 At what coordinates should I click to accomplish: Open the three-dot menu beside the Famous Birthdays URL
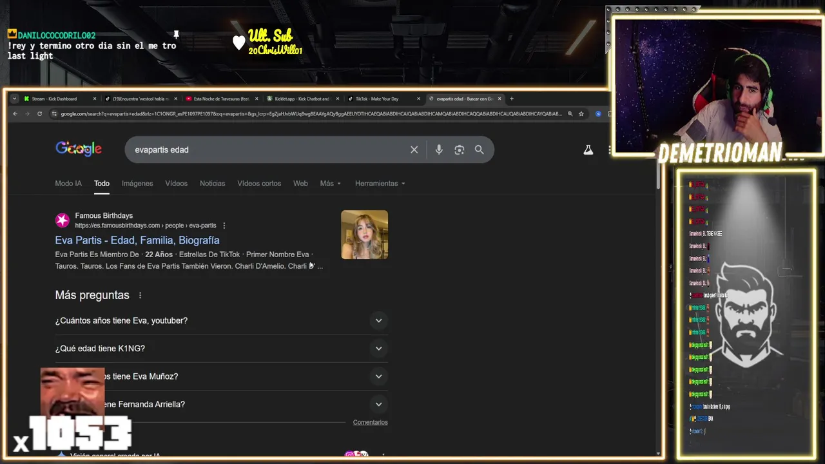(224, 226)
